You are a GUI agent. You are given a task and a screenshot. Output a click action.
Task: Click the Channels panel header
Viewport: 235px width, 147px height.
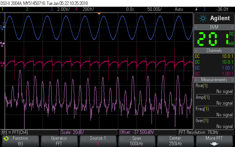click(214, 51)
